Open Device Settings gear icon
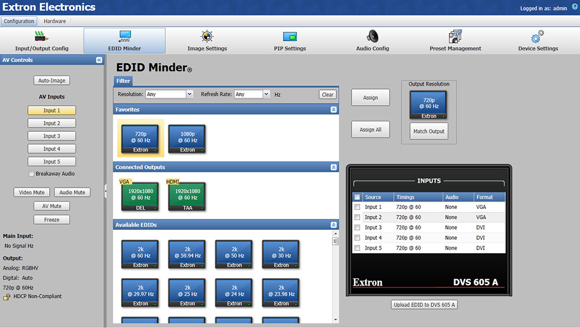The image size is (580, 328). point(538,37)
